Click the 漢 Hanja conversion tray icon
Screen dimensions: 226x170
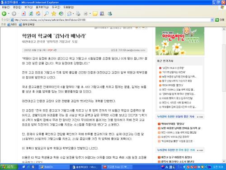click(171, 167)
